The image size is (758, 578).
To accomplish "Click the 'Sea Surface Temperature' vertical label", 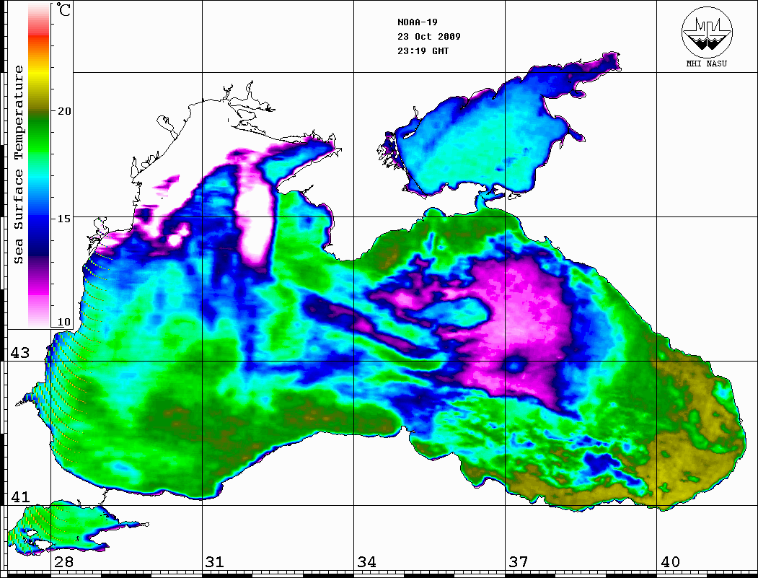I will pyautogui.click(x=18, y=165).
